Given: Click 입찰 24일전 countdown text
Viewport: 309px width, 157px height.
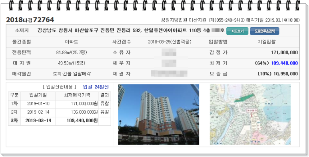Looking at the screenshot, I should [96, 87].
